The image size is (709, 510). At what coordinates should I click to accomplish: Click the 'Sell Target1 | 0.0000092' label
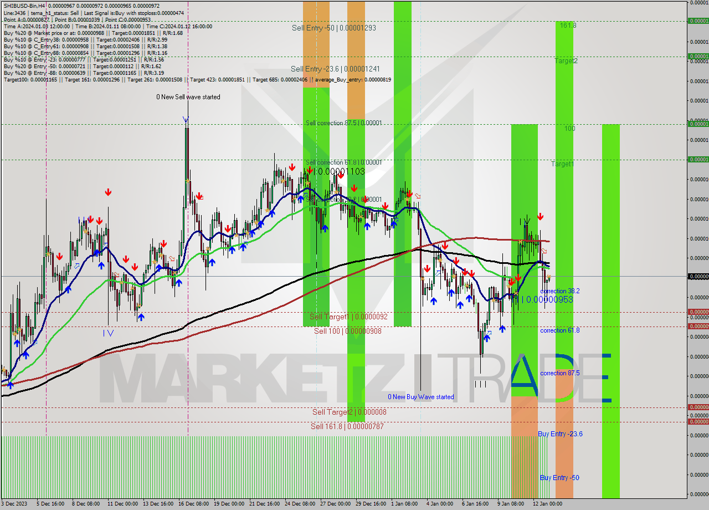tap(348, 317)
